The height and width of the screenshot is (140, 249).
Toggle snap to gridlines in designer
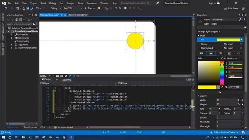click(x=61, y=76)
